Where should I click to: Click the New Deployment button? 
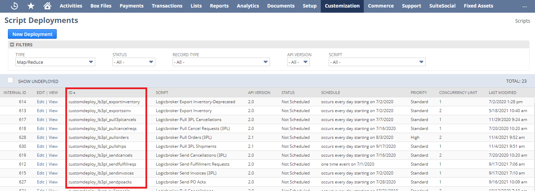coord(32,34)
